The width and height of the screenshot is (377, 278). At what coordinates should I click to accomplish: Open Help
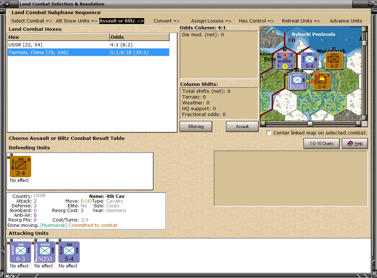(355, 144)
